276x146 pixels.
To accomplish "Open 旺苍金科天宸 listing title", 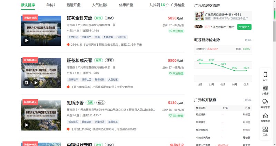I will coord(79,18).
